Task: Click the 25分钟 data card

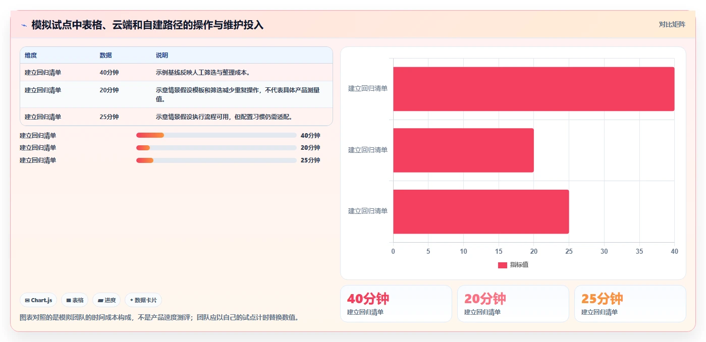Action: coord(630,304)
